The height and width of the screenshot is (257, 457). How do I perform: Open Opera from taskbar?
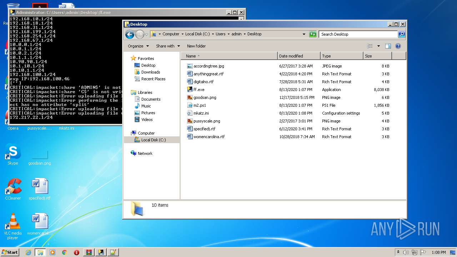coord(76,252)
